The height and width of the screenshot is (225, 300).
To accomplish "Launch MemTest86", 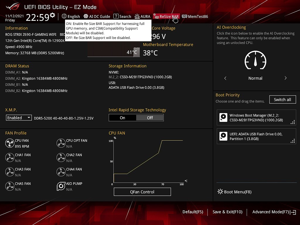I will tap(195, 16).
